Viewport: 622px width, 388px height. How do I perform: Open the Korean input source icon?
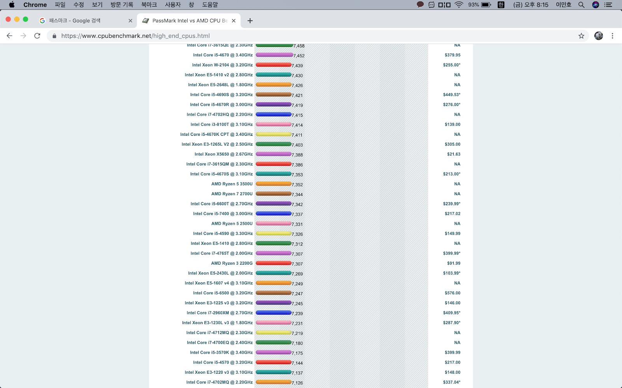click(501, 5)
